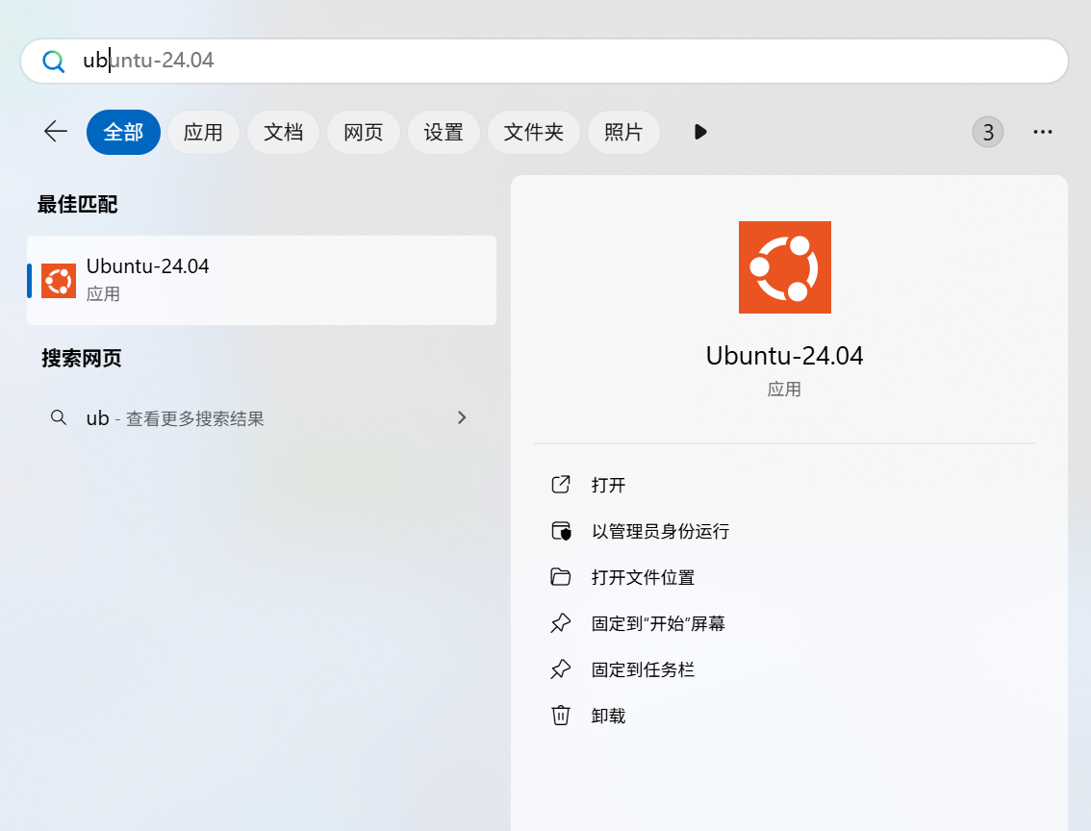The height and width of the screenshot is (831, 1091).
Task: Click the trash can uninstall icon
Action: pos(561,715)
